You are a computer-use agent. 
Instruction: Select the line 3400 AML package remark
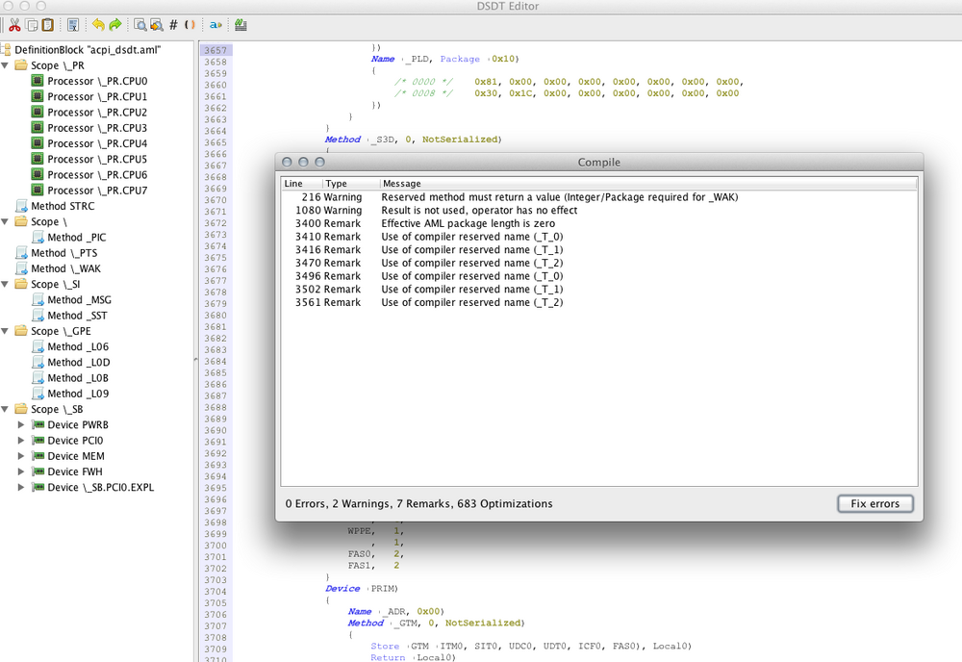(468, 223)
